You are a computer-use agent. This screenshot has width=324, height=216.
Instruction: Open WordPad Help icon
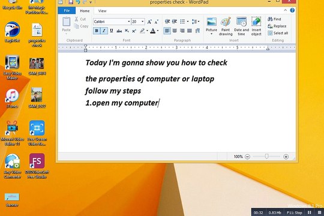click(x=292, y=10)
